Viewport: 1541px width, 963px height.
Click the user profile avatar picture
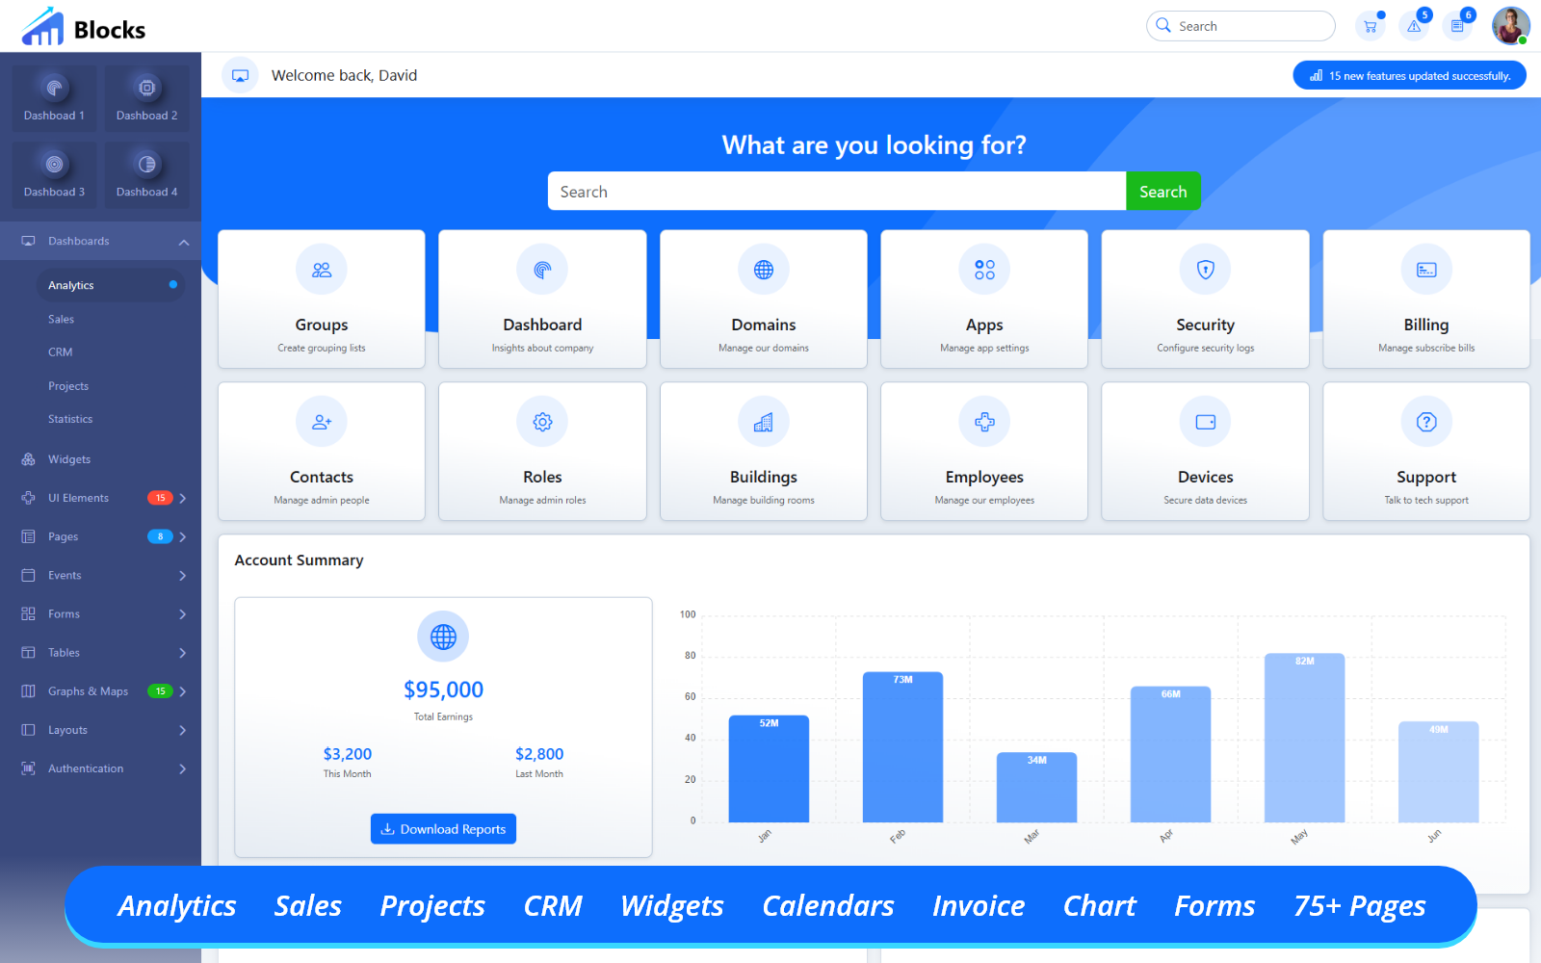click(1508, 26)
